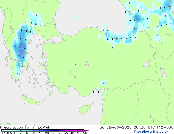
Task: Click the Crete island on the map
Action: [30, 100]
